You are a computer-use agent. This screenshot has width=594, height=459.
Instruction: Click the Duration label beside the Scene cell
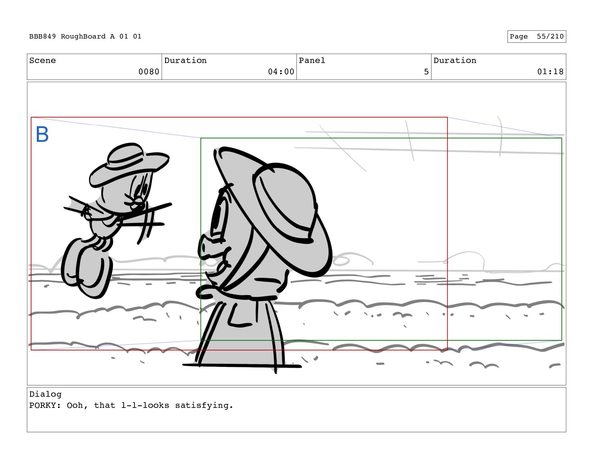(x=185, y=60)
